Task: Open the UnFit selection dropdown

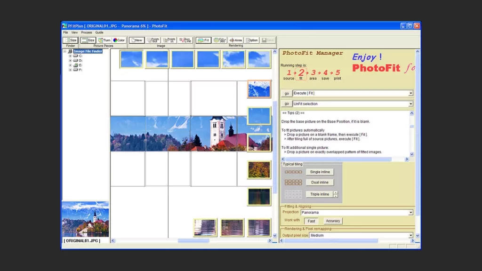Action: [410, 104]
